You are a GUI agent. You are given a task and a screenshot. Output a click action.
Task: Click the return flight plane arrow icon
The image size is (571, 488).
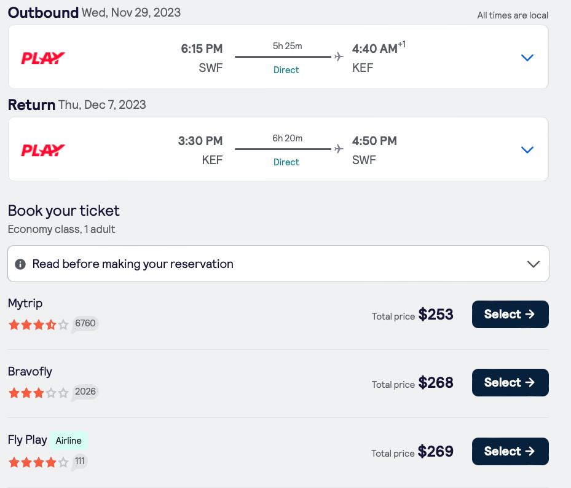[339, 149]
